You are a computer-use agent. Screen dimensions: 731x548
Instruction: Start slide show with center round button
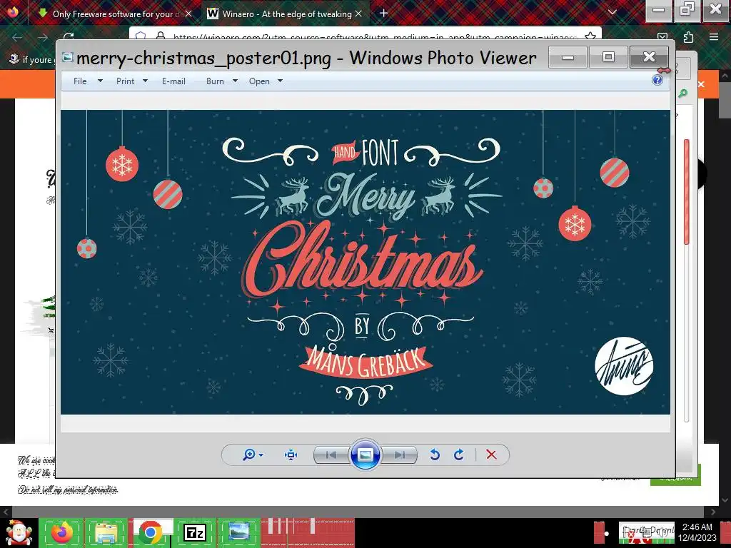coord(365,455)
